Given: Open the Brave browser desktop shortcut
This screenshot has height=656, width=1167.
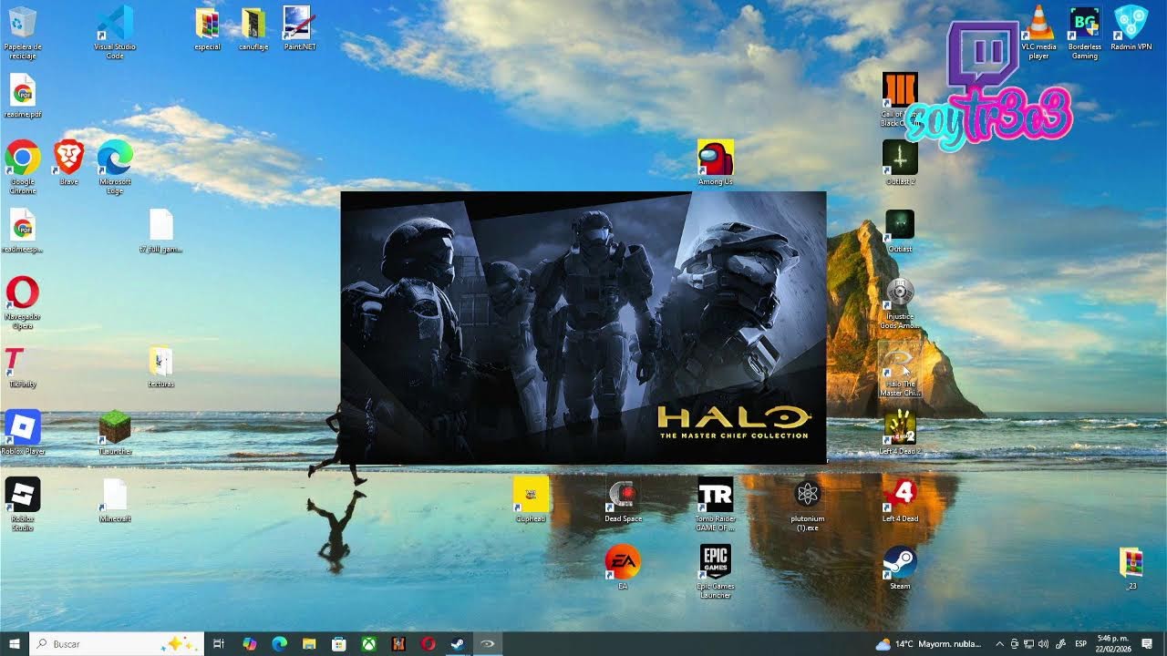Looking at the screenshot, I should point(69,163).
